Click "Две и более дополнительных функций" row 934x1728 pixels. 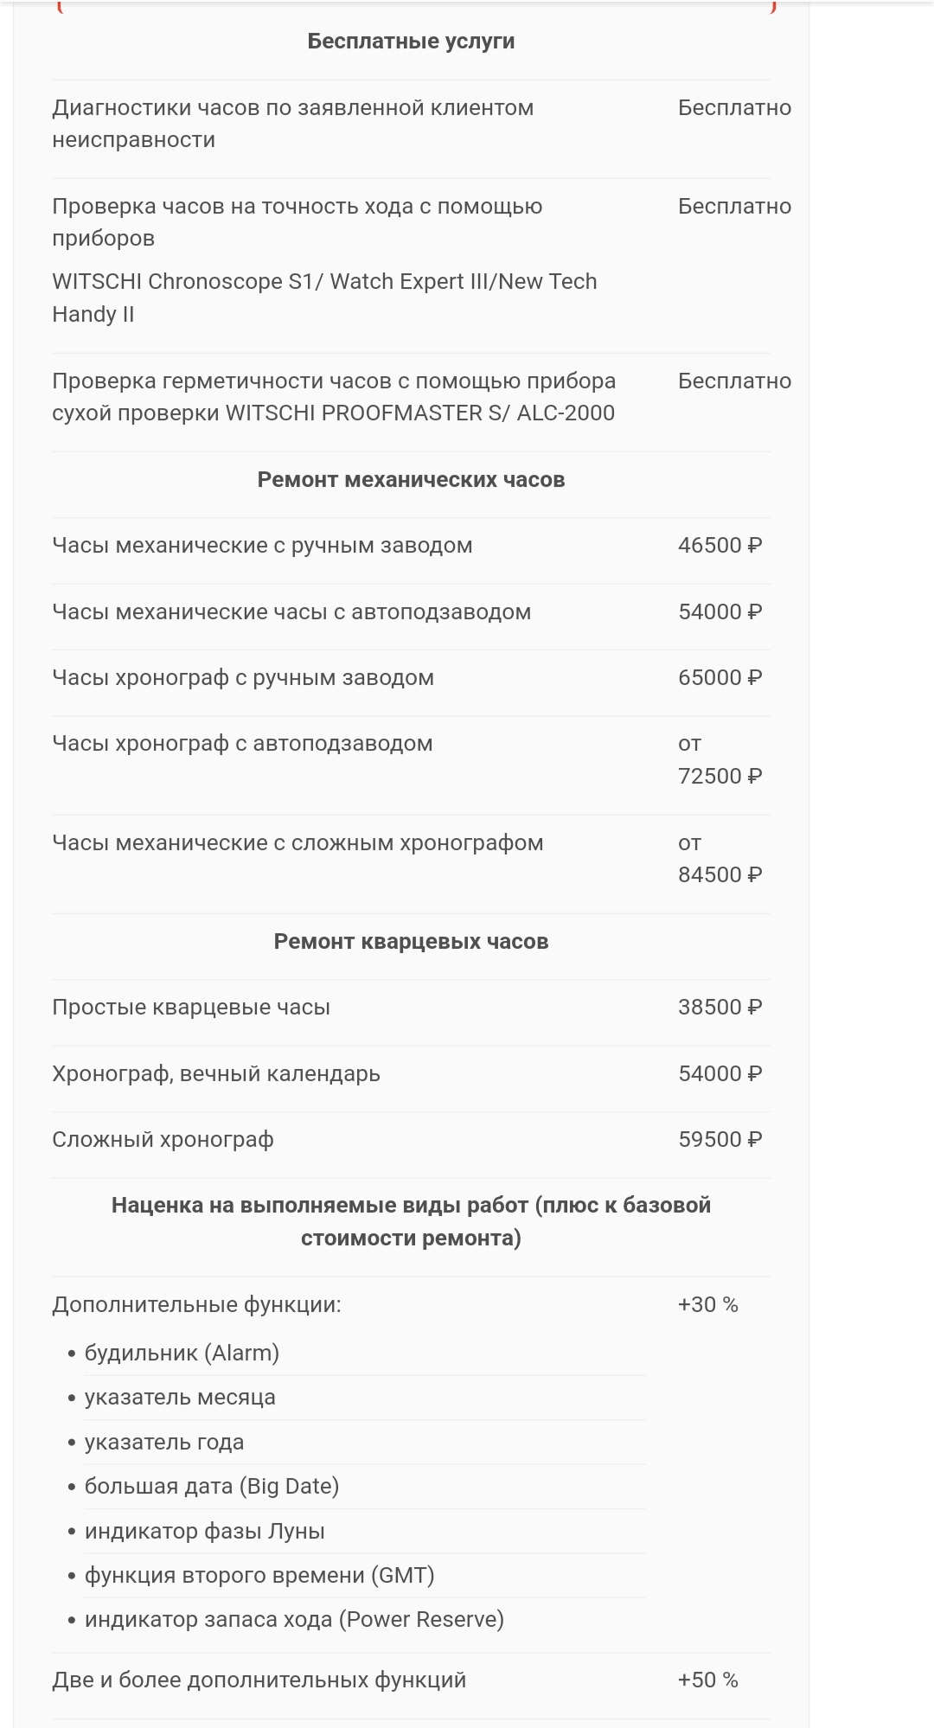(x=259, y=1680)
